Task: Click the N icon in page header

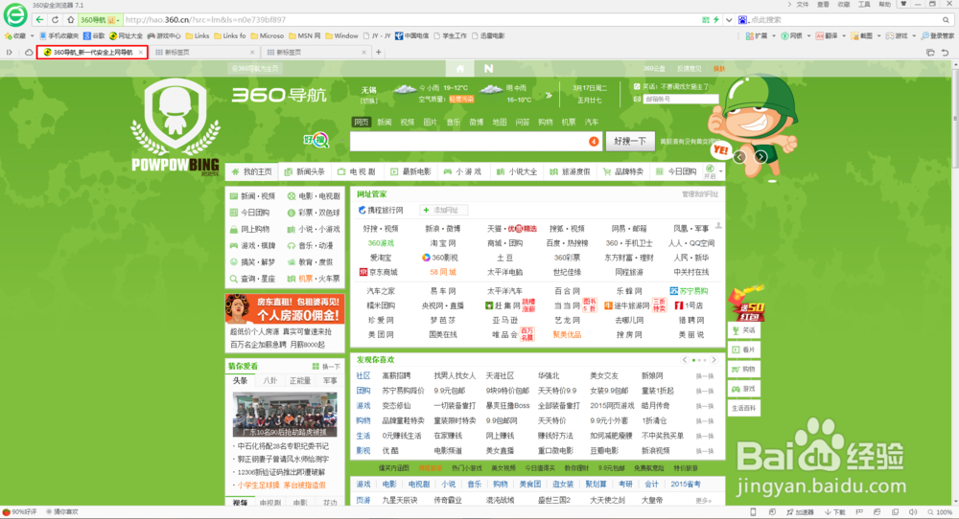Action: [489, 68]
